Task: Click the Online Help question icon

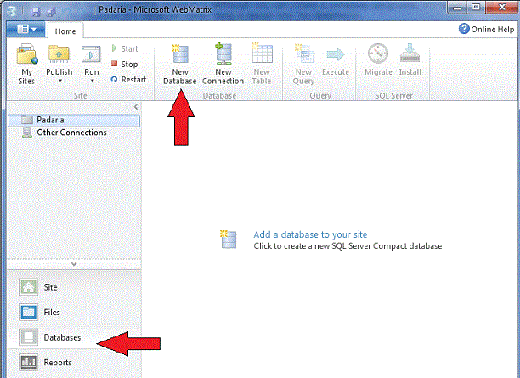Action: pyautogui.click(x=464, y=29)
